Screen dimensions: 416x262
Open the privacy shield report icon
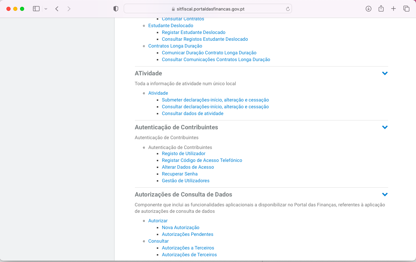pyautogui.click(x=116, y=9)
